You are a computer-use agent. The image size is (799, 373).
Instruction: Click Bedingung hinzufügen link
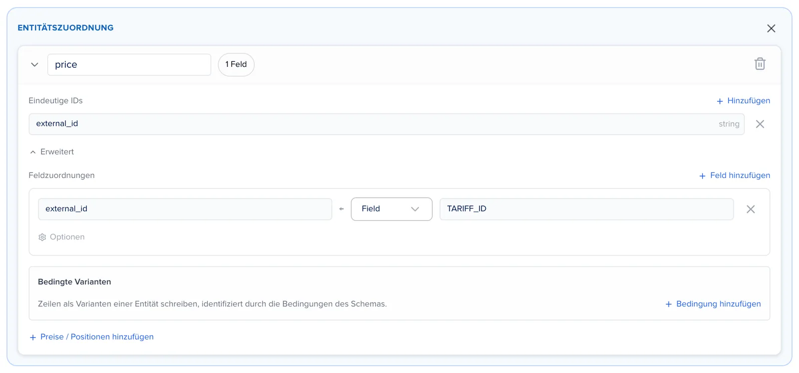713,304
